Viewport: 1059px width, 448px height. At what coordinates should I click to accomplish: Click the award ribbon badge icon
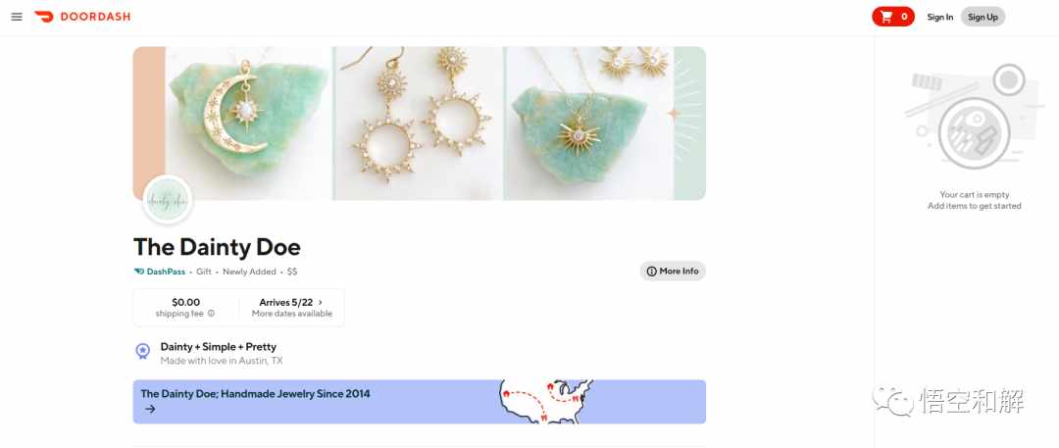(142, 351)
